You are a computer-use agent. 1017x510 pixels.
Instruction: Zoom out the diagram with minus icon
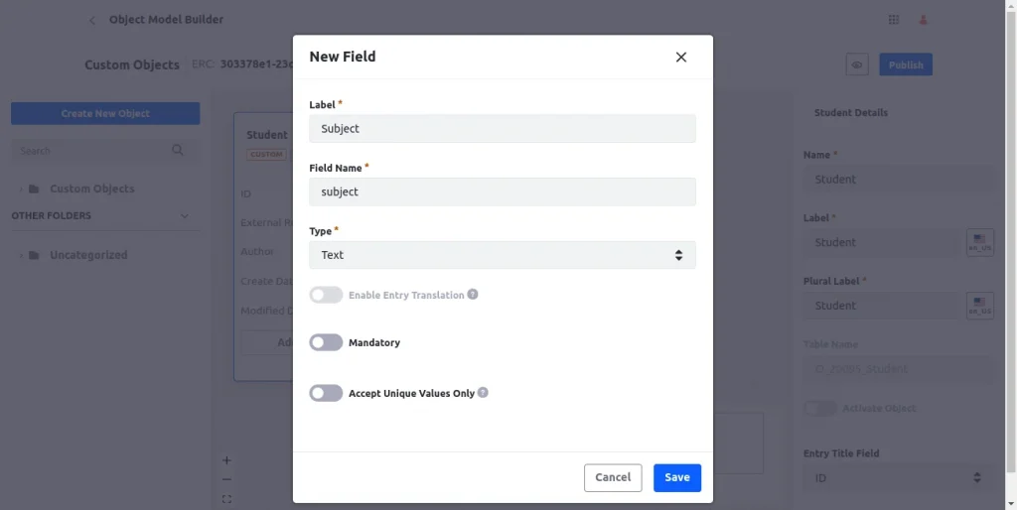(226, 479)
